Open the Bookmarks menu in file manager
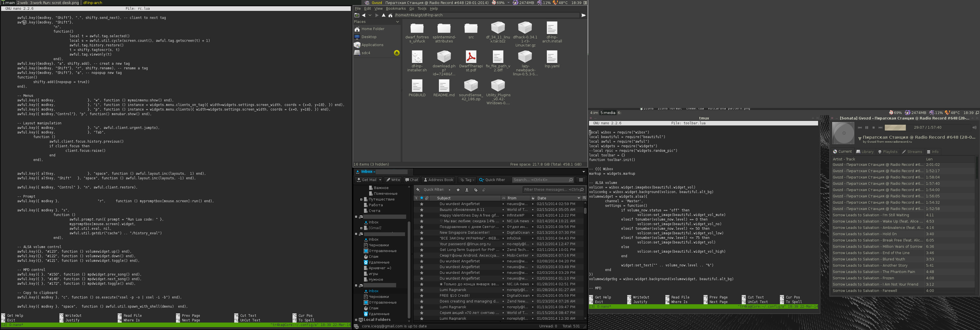This screenshot has width=980, height=330. pos(396,8)
